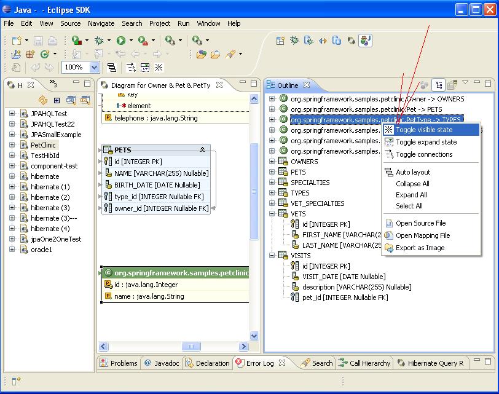The height and width of the screenshot is (394, 499).
Task: Click the Toggle visible state toolbar icon
Action: click(x=159, y=68)
